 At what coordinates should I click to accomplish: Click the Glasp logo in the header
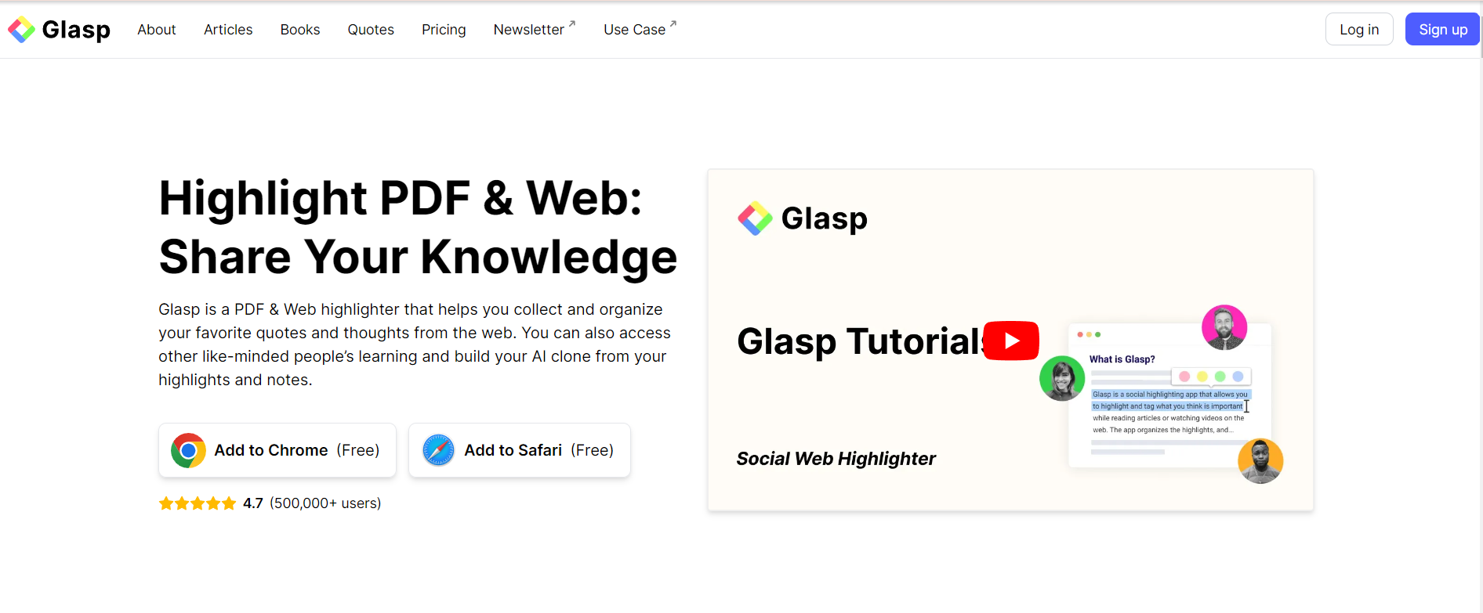pyautogui.click(x=59, y=30)
